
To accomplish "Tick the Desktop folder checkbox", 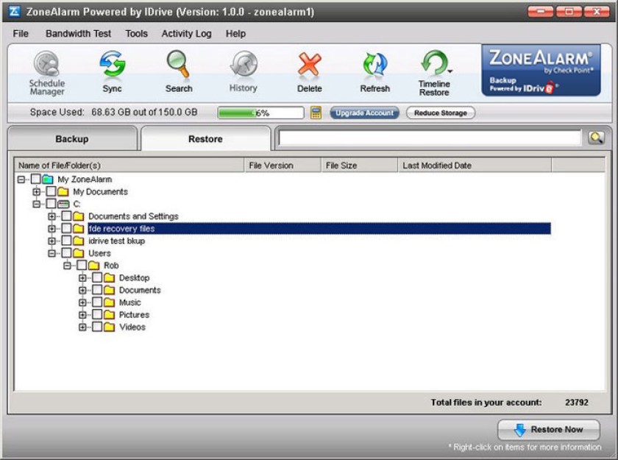I will click(x=97, y=277).
